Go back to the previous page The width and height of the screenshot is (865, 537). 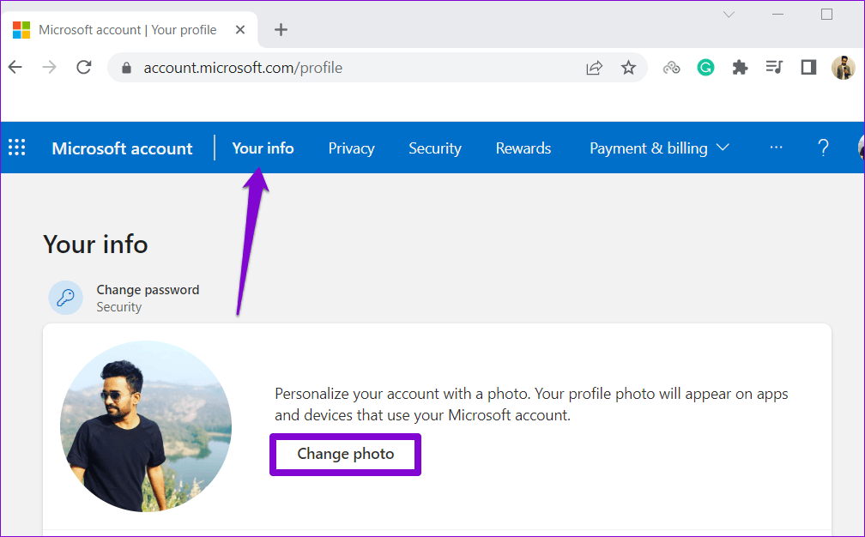click(x=15, y=68)
